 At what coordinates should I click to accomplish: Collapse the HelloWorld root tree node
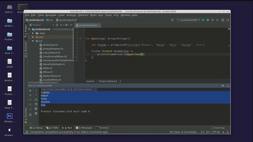29,29
